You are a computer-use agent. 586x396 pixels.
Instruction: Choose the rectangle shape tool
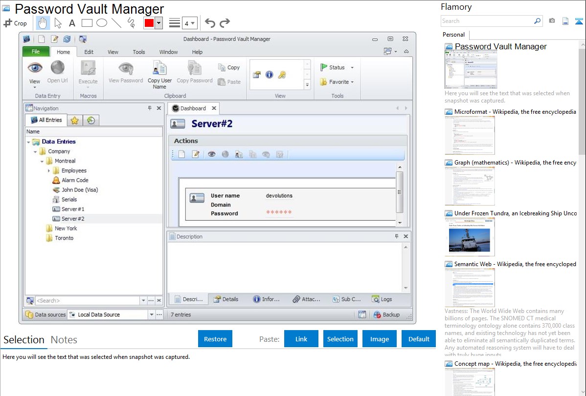click(x=87, y=23)
